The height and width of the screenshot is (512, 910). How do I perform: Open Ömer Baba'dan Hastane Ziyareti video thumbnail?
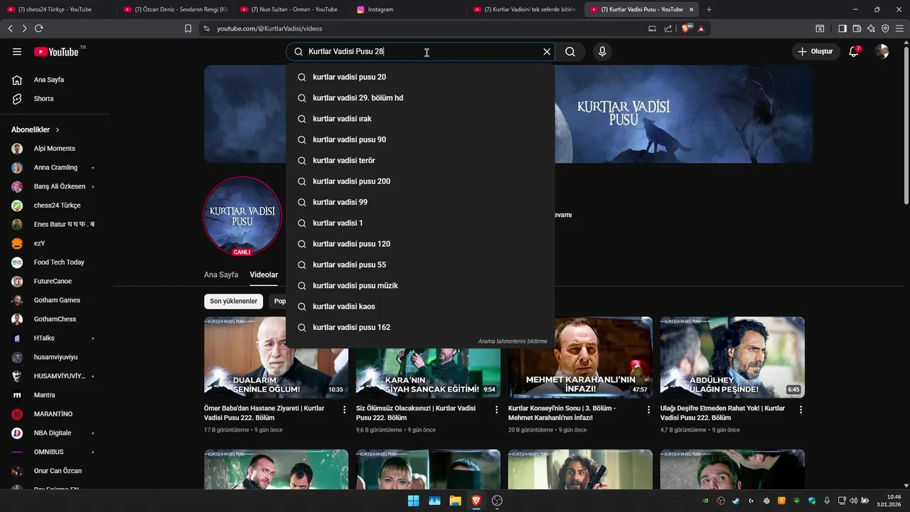coord(276,357)
